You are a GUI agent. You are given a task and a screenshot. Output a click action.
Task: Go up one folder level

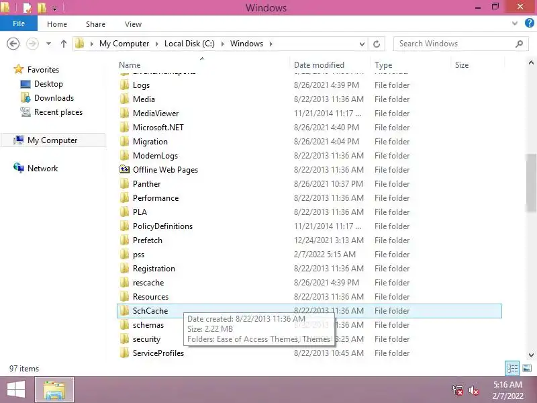click(x=63, y=44)
